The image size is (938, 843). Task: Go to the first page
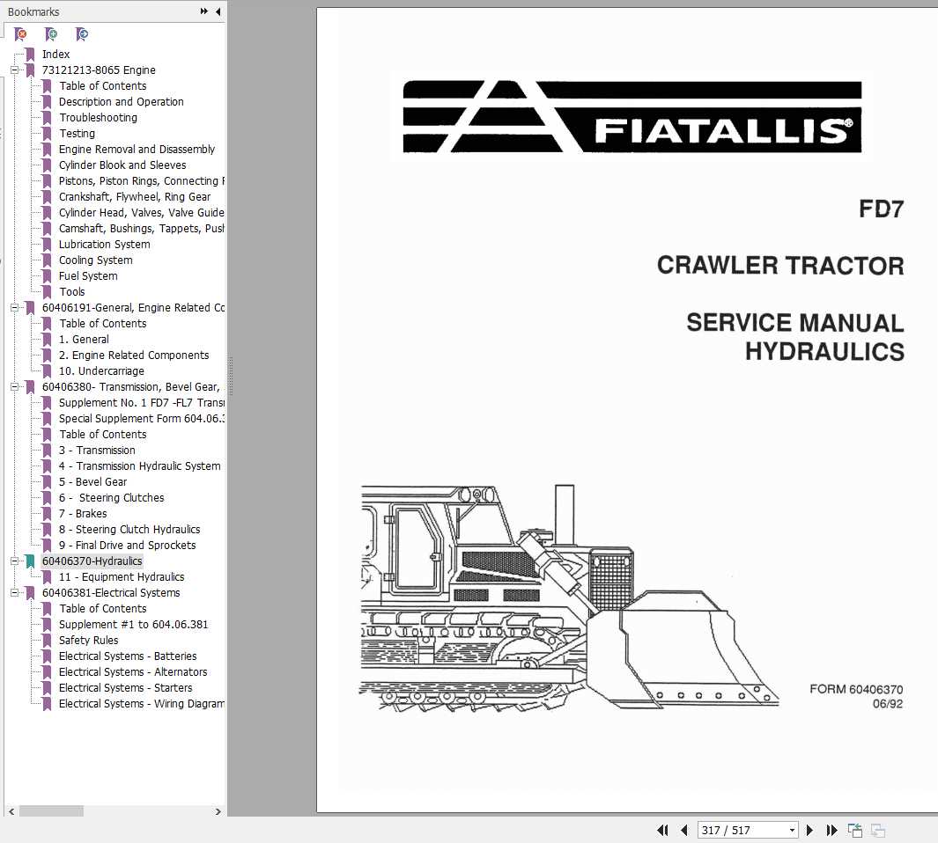coord(663,830)
